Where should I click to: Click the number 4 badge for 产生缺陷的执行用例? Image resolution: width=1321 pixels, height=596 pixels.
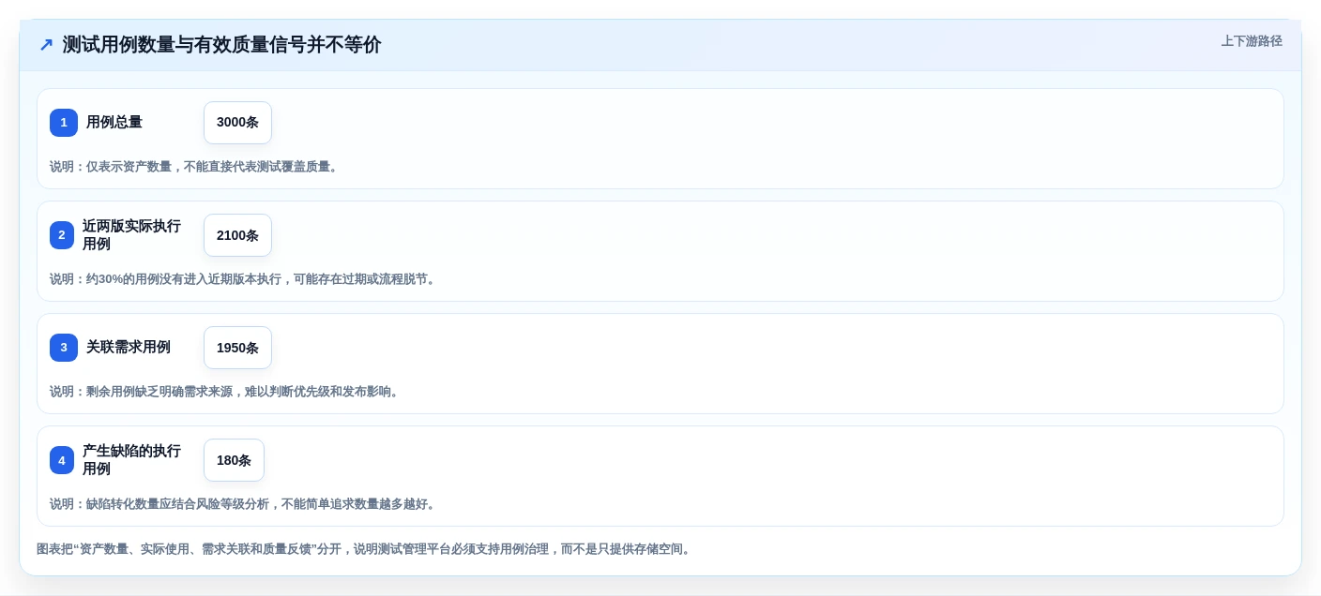tap(62, 460)
